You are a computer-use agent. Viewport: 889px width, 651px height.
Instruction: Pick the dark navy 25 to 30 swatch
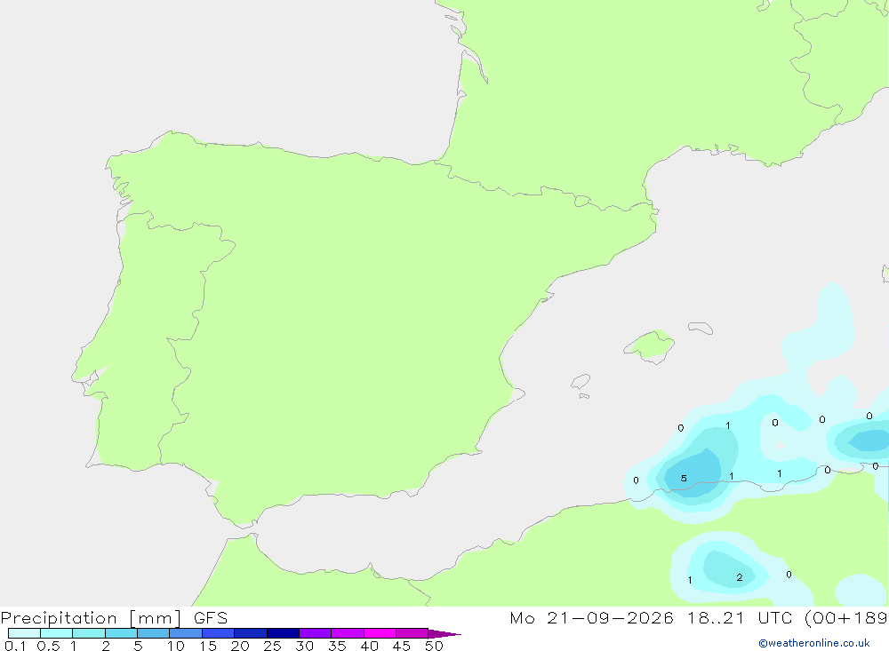tap(283, 633)
